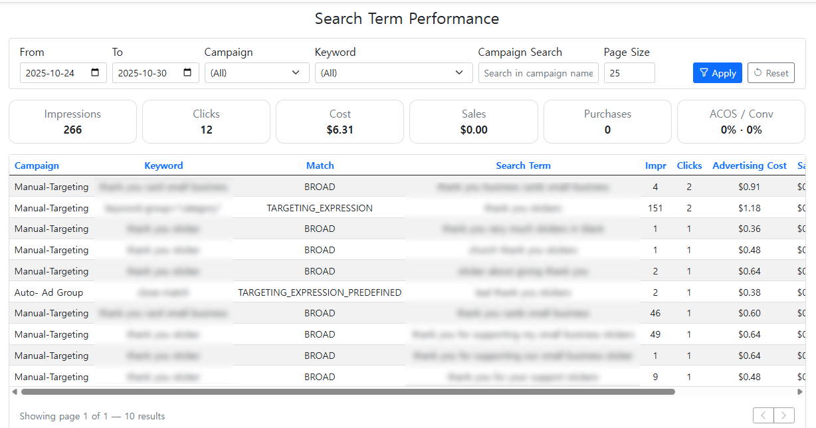Go to next page arrow
This screenshot has width=816, height=428.
click(784, 416)
